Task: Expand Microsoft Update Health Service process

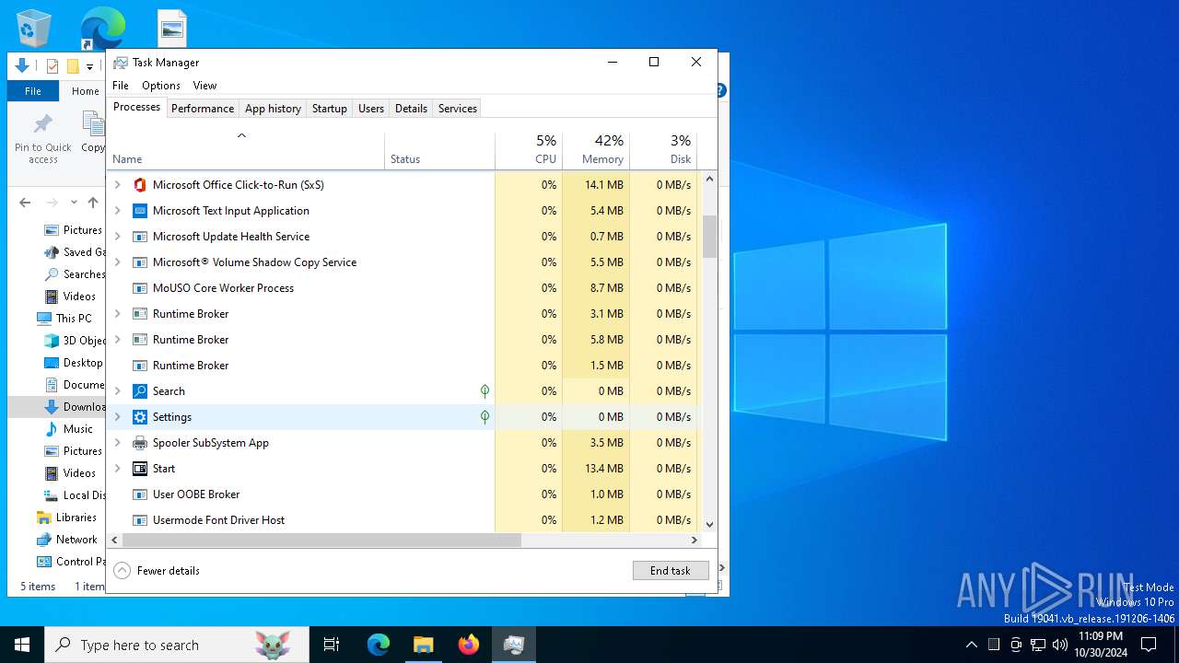Action: pos(117,237)
